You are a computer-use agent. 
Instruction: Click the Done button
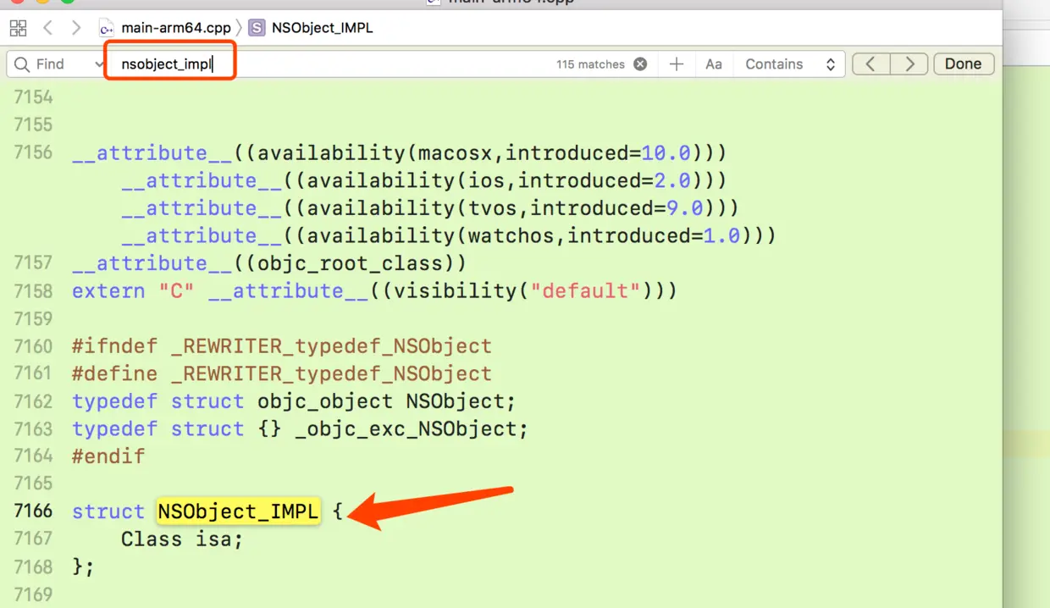(964, 64)
